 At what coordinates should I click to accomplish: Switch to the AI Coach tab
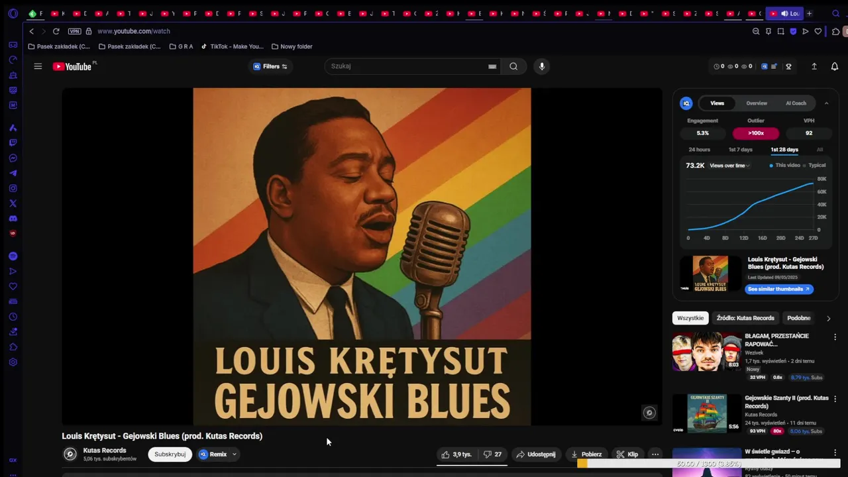[796, 103]
